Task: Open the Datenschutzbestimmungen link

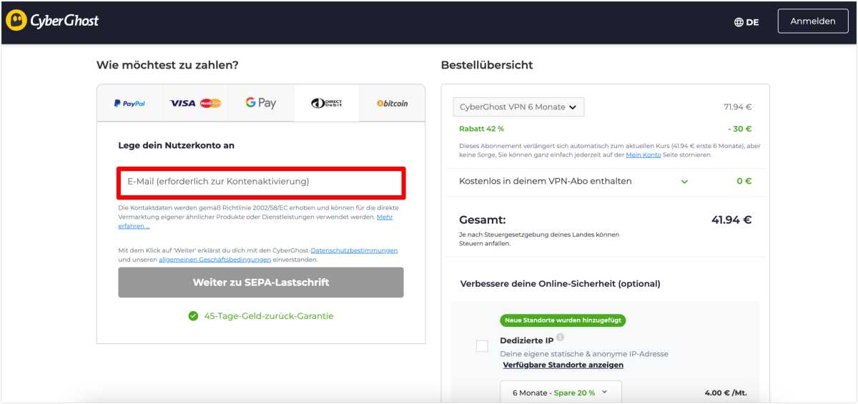Action: coord(354,250)
